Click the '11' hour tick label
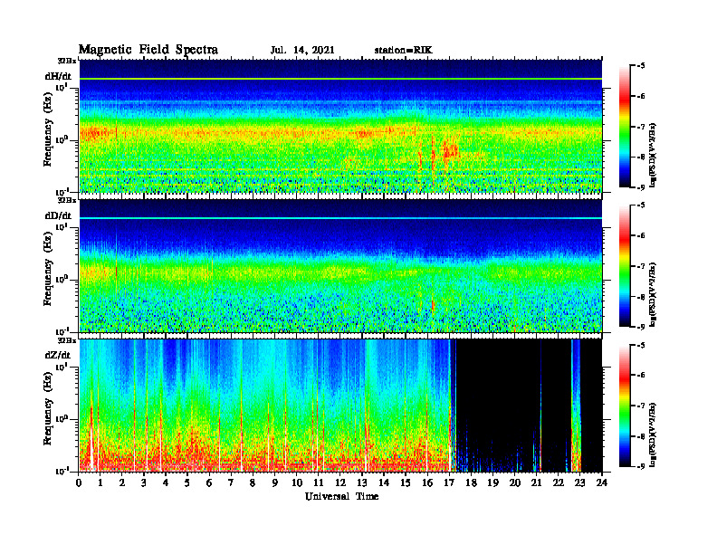 (x=319, y=483)
